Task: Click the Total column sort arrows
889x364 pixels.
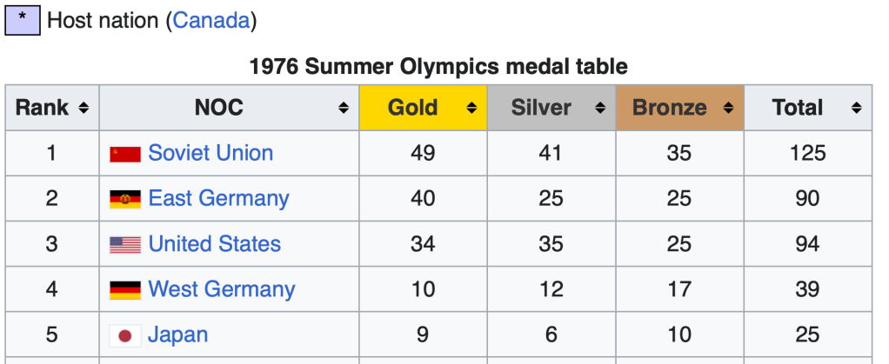Action: 857,109
